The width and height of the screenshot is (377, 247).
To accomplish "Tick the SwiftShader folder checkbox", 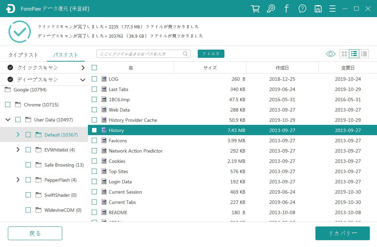I will click(28, 195).
